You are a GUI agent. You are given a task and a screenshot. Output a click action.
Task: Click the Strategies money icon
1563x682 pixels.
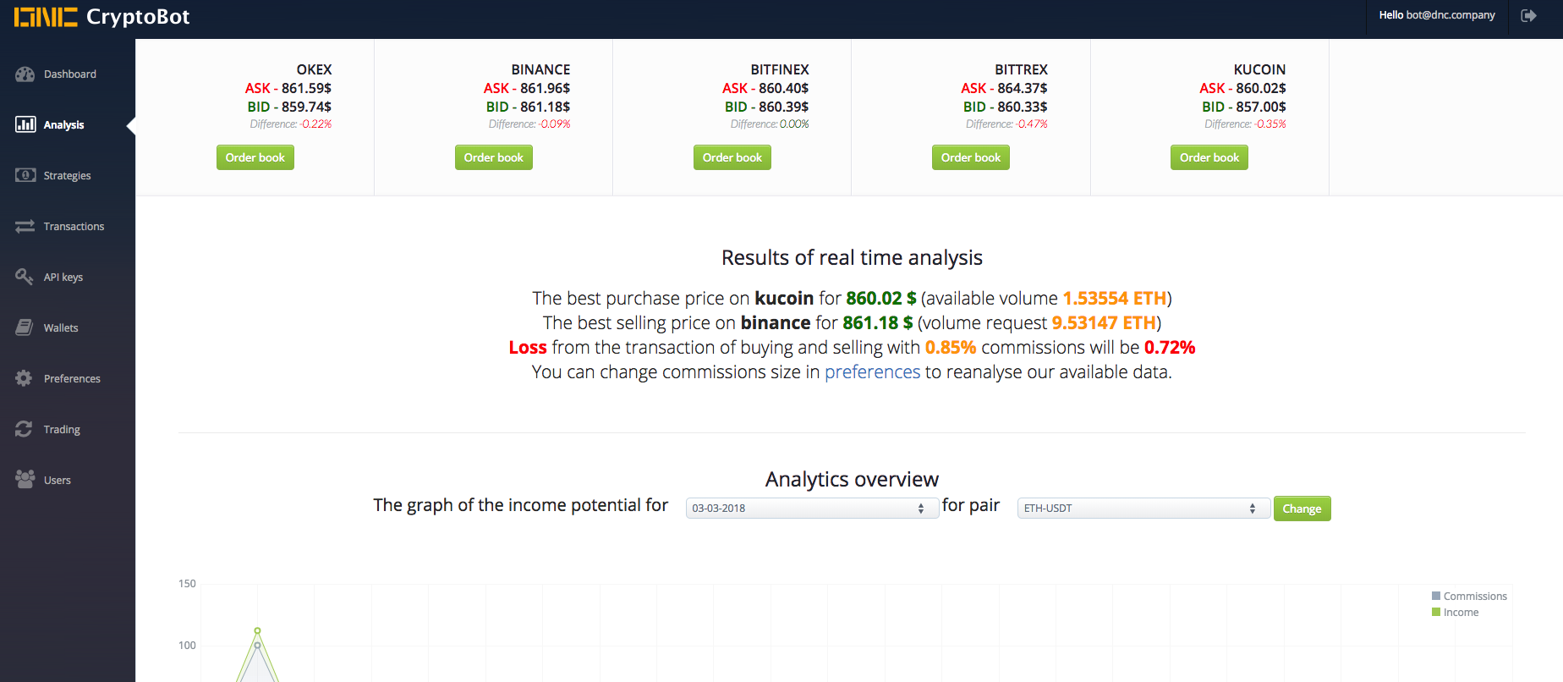pos(25,175)
